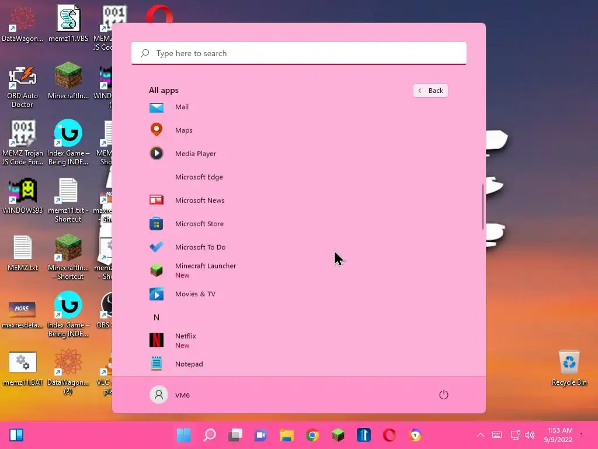Image resolution: width=598 pixels, height=449 pixels.
Task: Open Microsoft News icon
Action: (x=157, y=200)
